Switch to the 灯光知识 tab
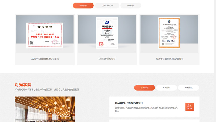 pyautogui.click(x=167, y=88)
